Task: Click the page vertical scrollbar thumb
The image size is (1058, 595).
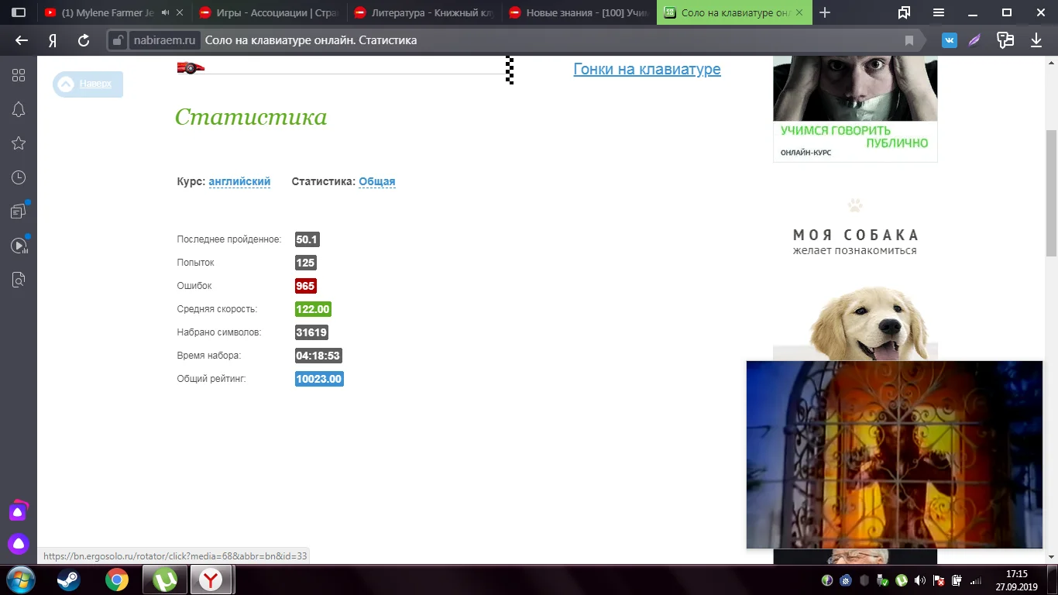Action: pos(1051,192)
